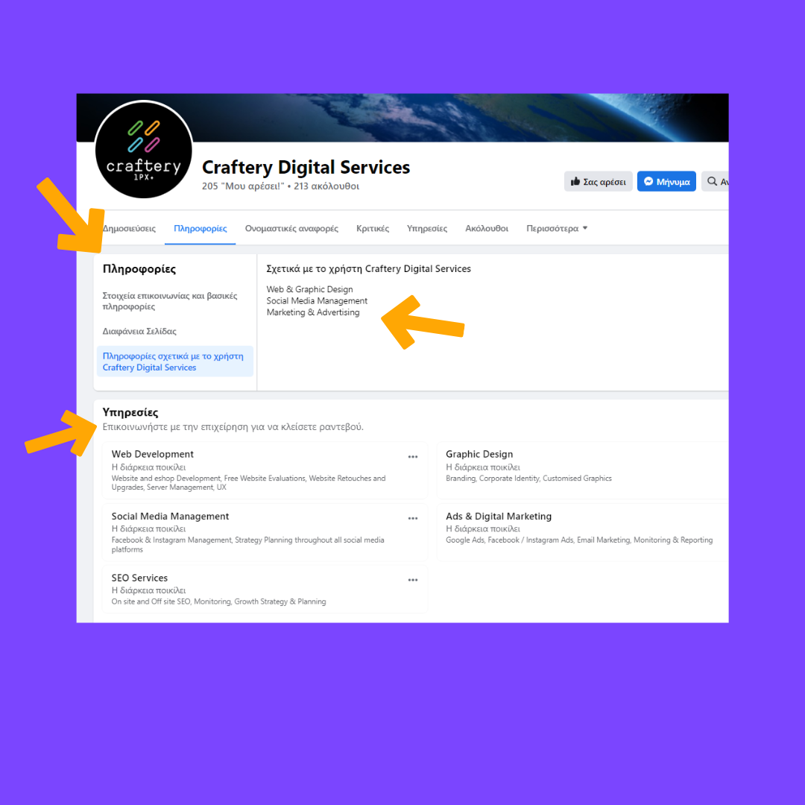Open the three-dot menu for Social Media Management
The width and height of the screenshot is (805, 805).
point(413,518)
